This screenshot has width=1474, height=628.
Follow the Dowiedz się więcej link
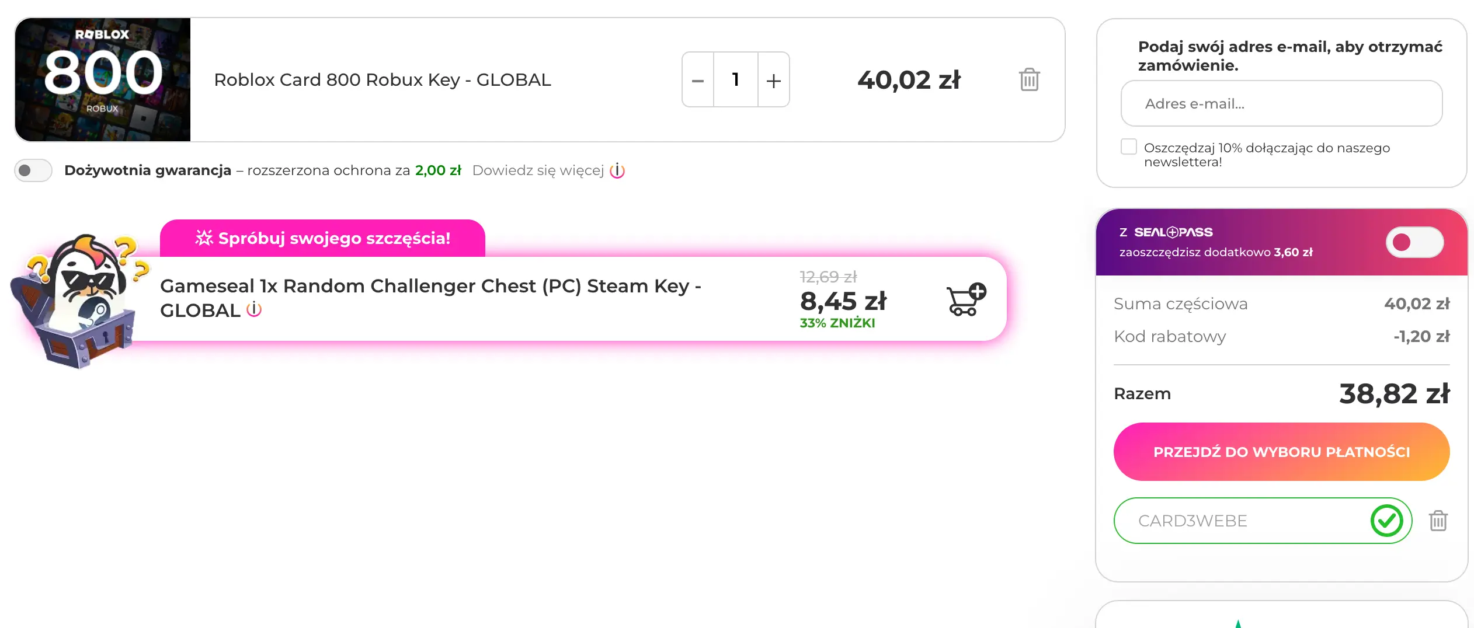coord(538,170)
